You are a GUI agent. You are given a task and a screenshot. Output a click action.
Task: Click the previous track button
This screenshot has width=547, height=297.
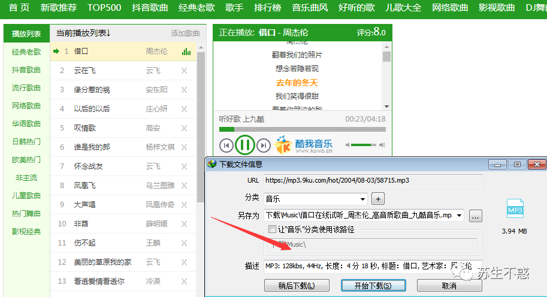click(226, 145)
